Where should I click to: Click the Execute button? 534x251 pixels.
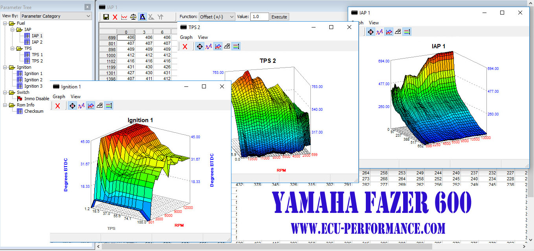[279, 17]
